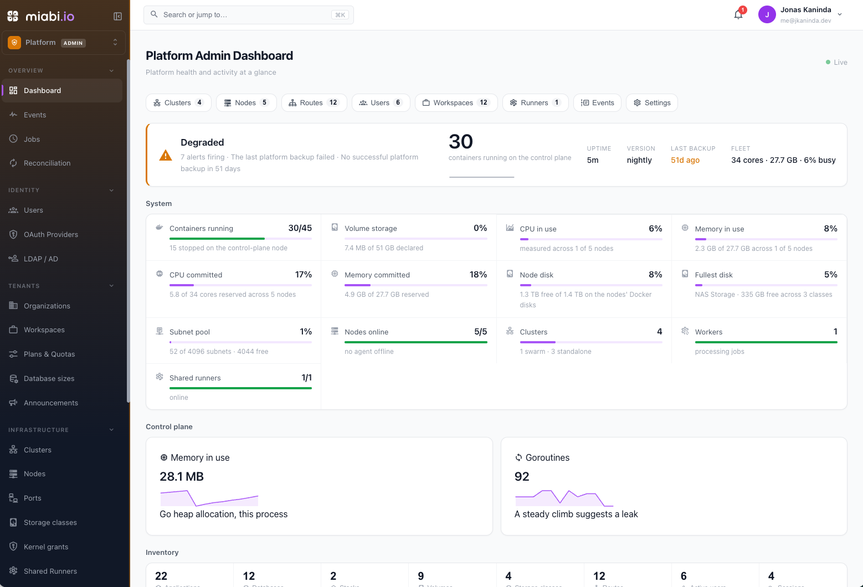
Task: Click the Nodes online progress bar
Action: point(416,342)
